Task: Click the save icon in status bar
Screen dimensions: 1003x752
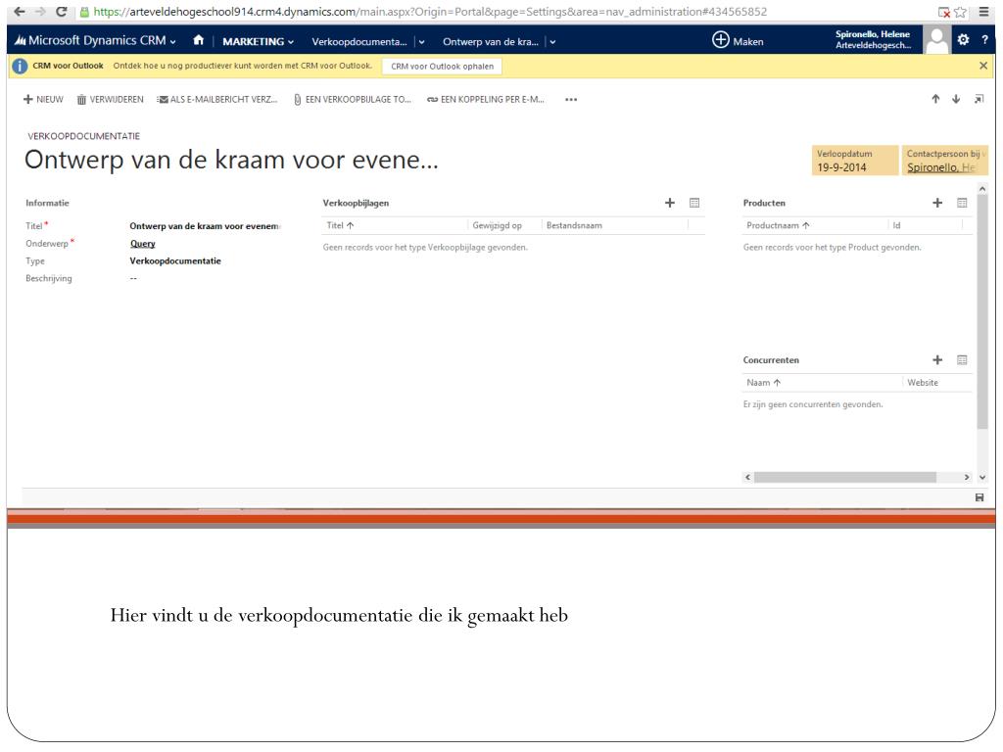Action: (x=980, y=498)
